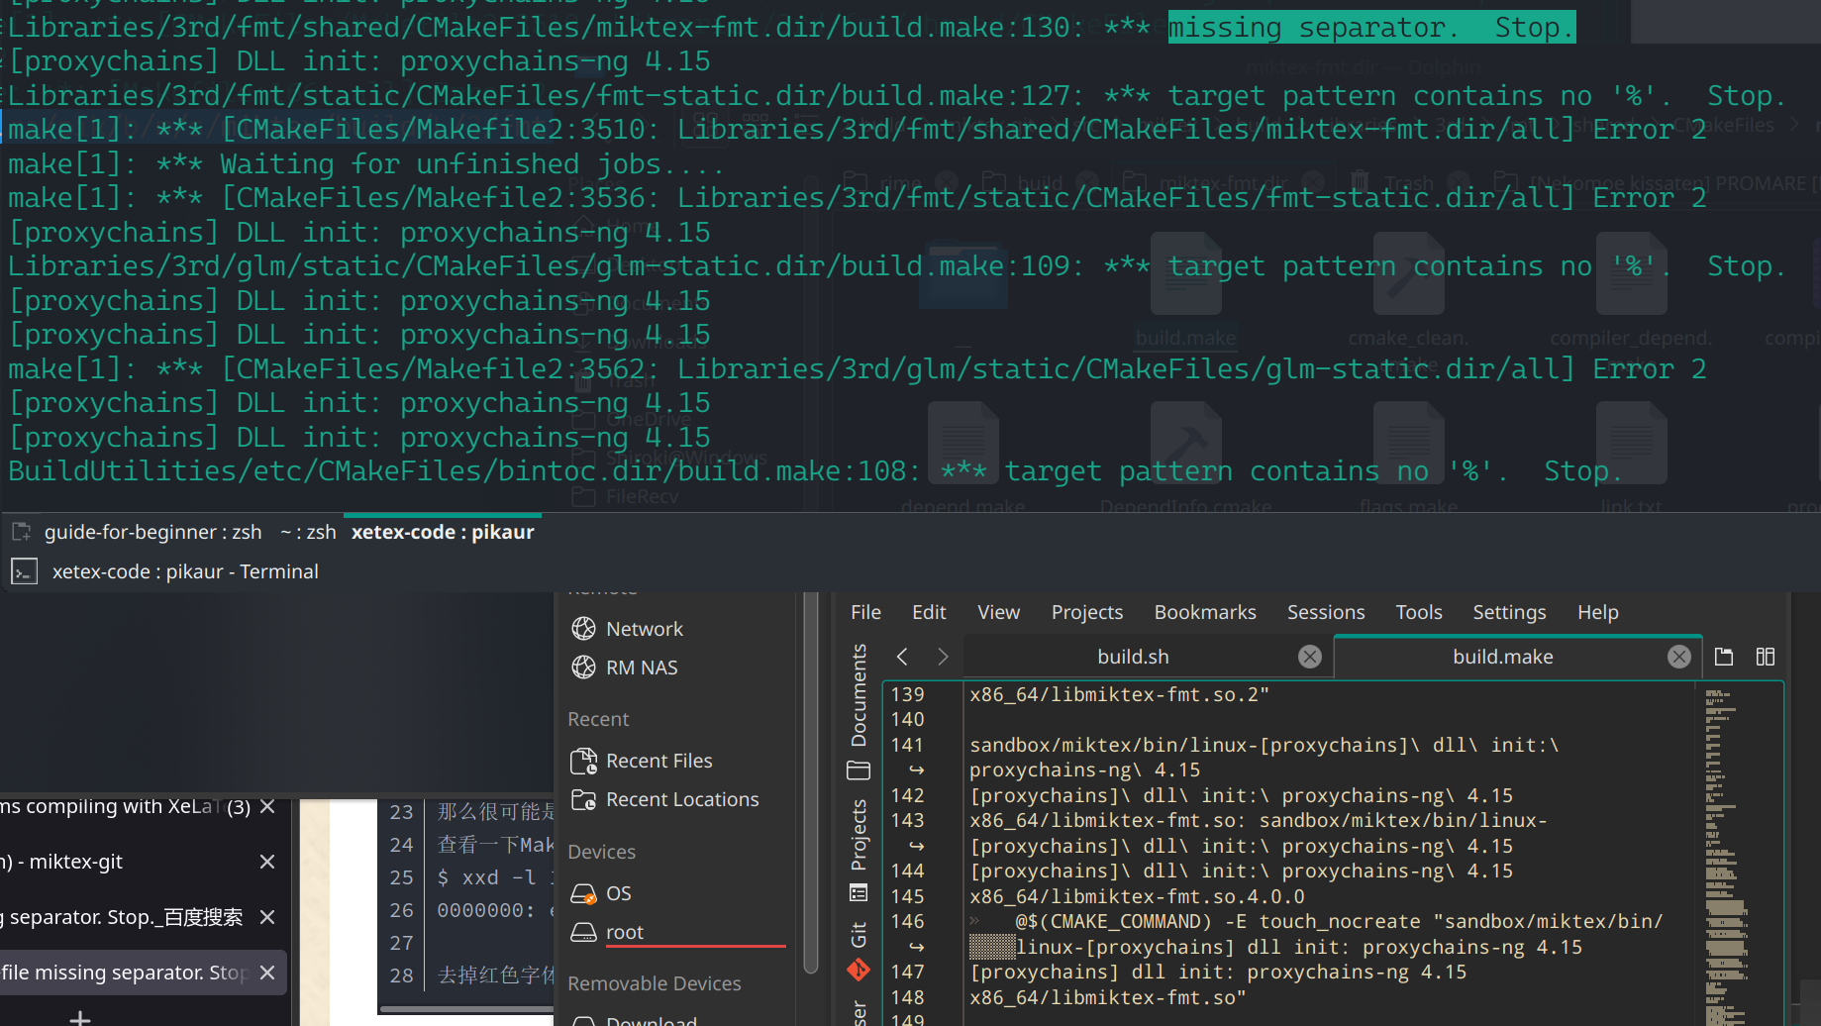Open the Bookmarks menu in Kate
The height and width of the screenshot is (1026, 1821).
point(1205,612)
